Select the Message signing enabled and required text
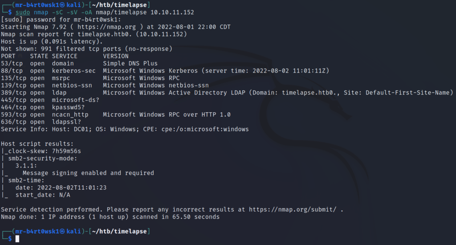456x245 pixels. point(89,173)
